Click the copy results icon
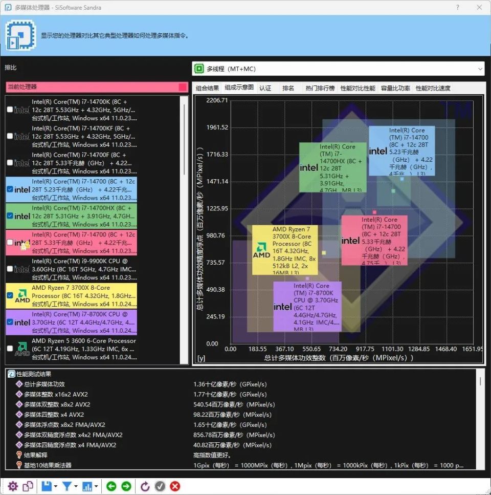 28,486
